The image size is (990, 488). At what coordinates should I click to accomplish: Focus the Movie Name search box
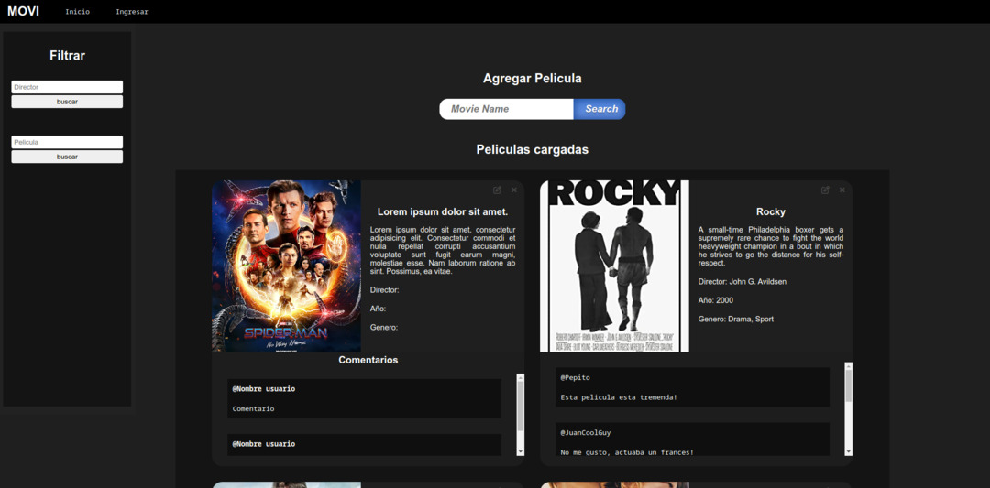(506, 109)
